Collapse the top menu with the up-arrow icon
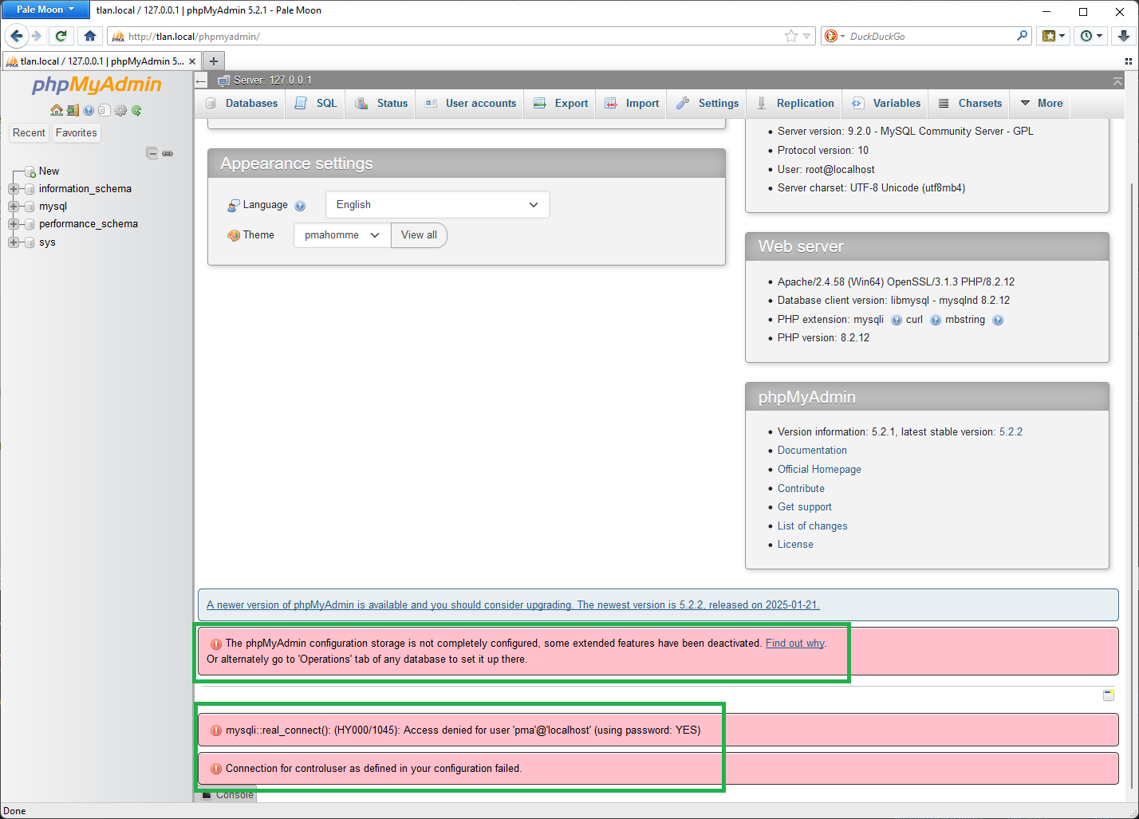This screenshot has height=819, width=1139. tap(1117, 81)
